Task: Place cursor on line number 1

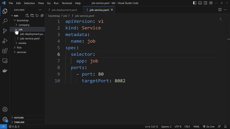Action: 59,21
